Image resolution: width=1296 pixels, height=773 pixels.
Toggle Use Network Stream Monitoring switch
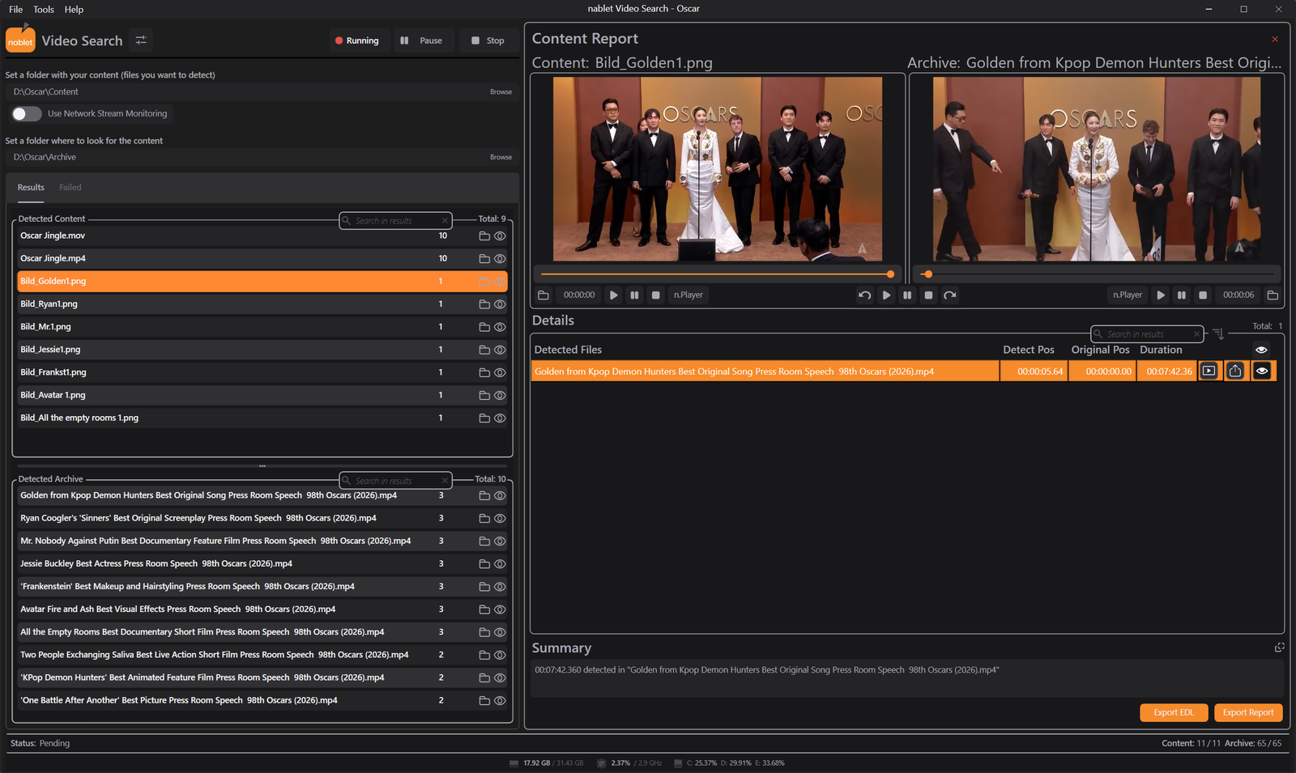[27, 114]
